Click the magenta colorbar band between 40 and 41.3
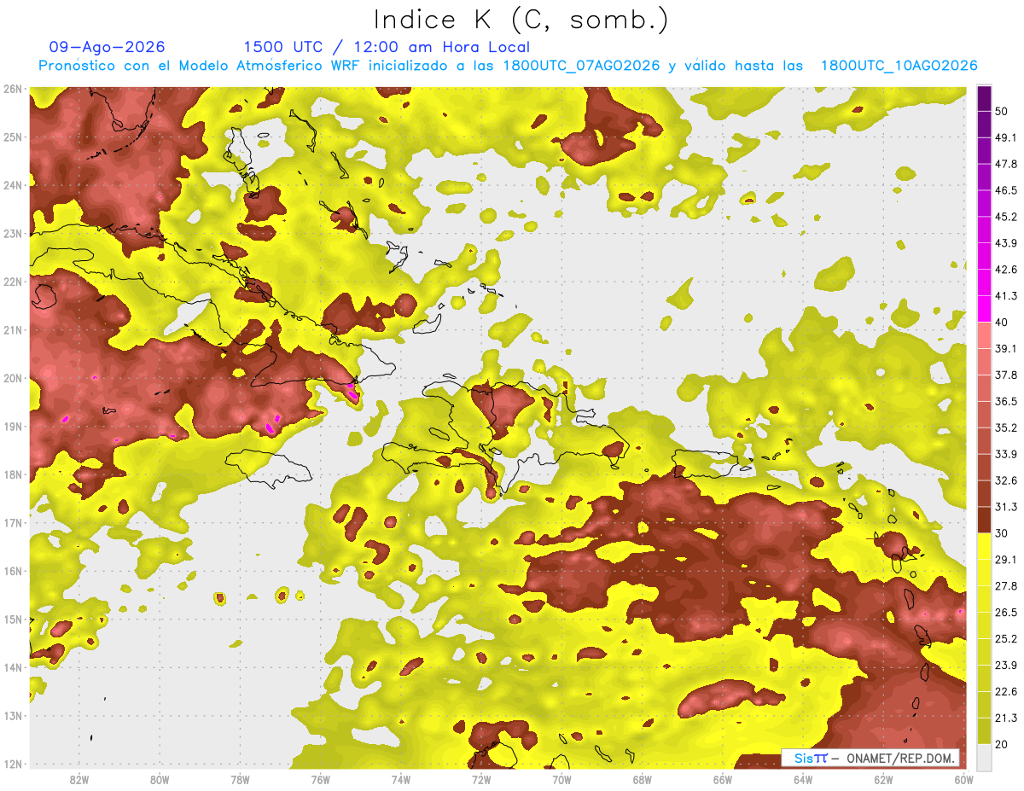 point(984,308)
